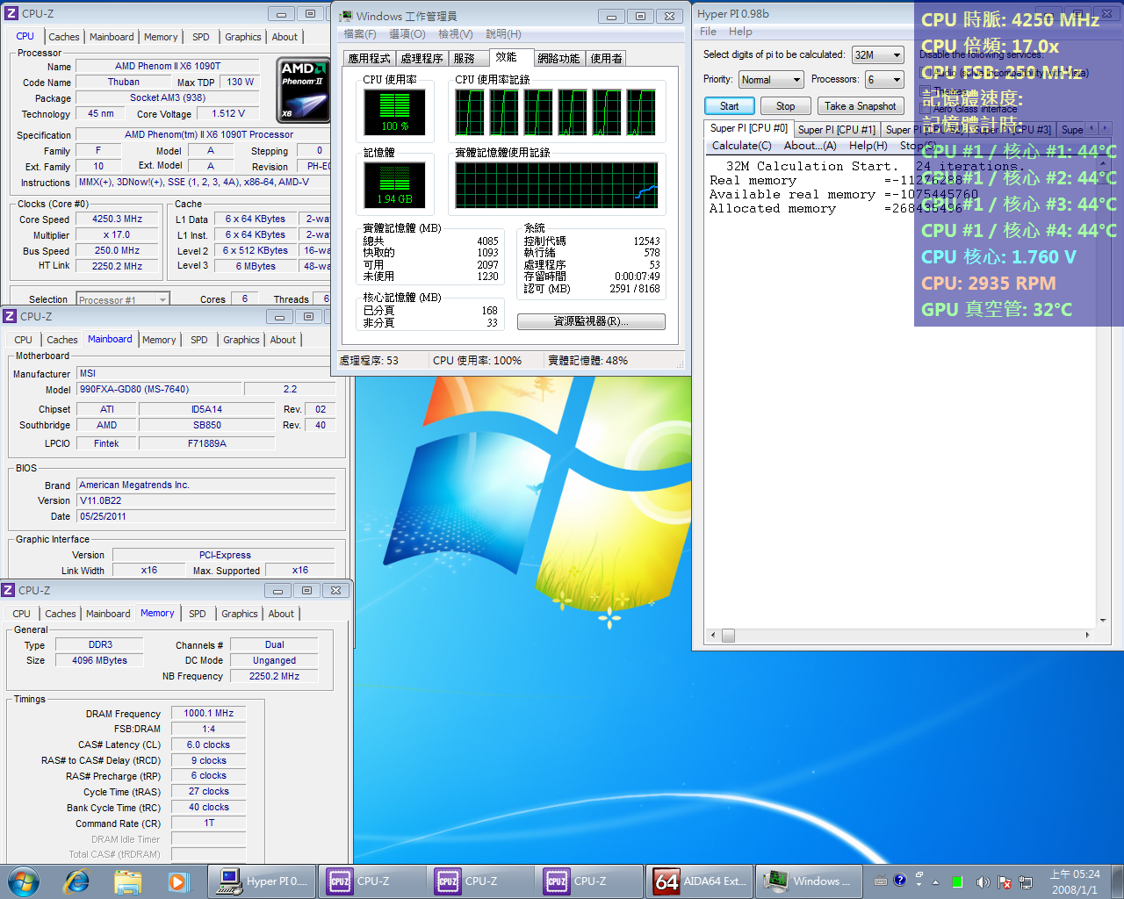Toggle the Audio service checkbox in Hyper PI
This screenshot has height=899, width=1124.
click(925, 73)
